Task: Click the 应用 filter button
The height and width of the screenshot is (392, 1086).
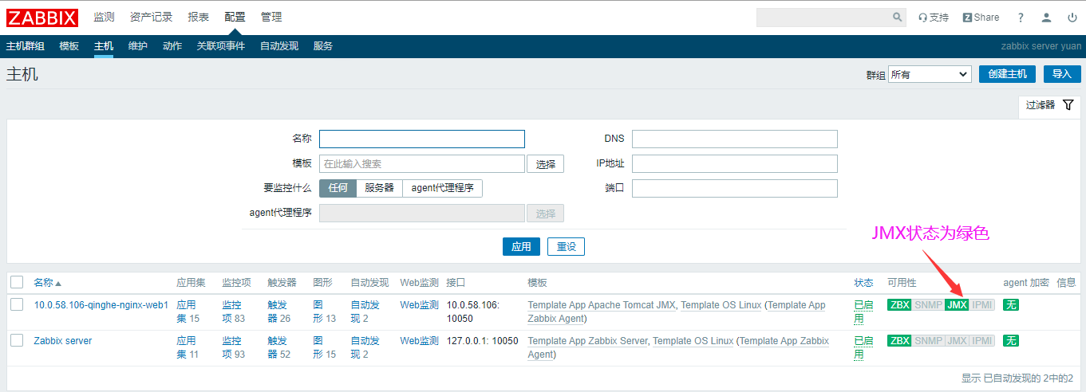Action: point(521,247)
